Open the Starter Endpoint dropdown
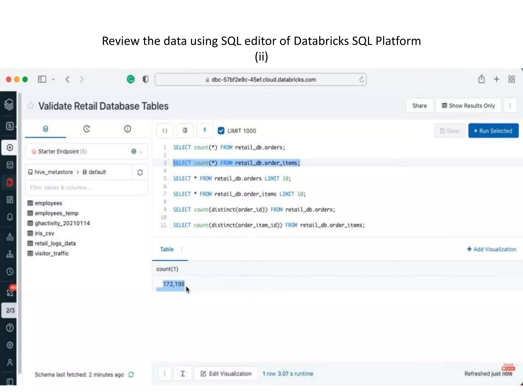Image resolution: width=523 pixels, height=392 pixels. [87, 152]
